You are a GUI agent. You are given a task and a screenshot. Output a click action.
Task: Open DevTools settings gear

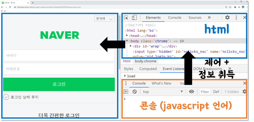click(x=228, y=17)
